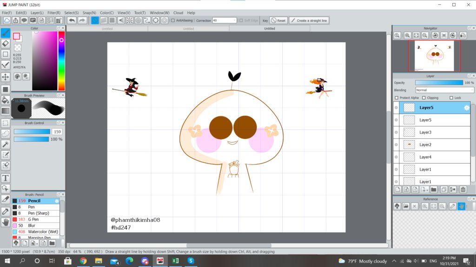
Task: Zoom out using the Navigator panel
Action: [x=425, y=35]
